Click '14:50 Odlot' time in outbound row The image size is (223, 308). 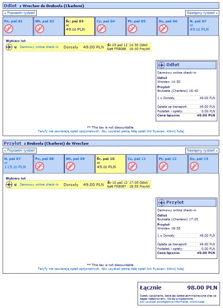pos(138,45)
